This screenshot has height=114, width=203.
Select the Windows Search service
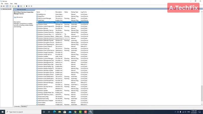(x=62, y=85)
